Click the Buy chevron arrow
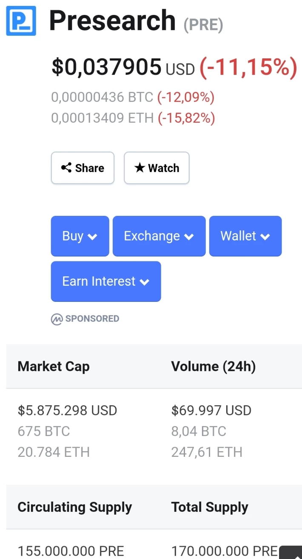302x559 pixels. [93, 237]
